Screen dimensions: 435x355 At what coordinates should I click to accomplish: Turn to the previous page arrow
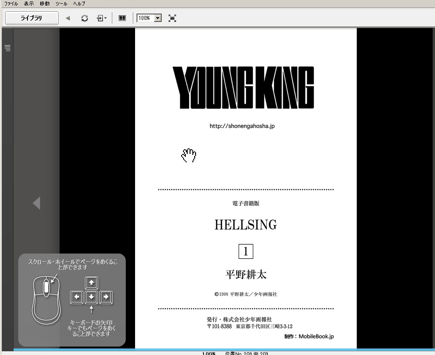point(37,203)
